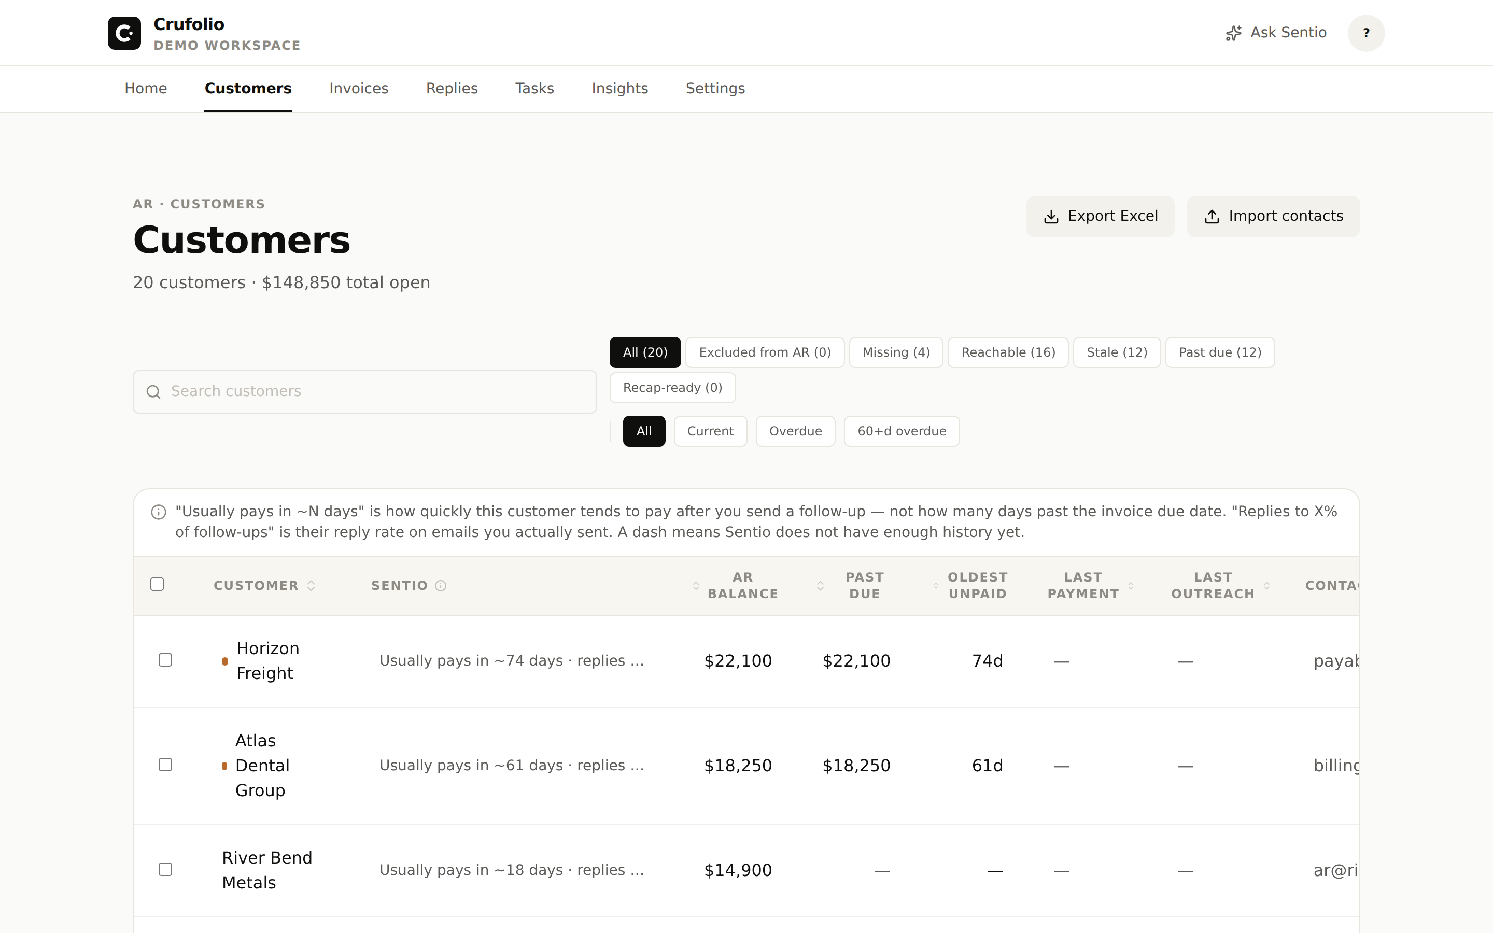Sort by Oldest Unpaid column arrows
The height and width of the screenshot is (933, 1493).
(936, 586)
